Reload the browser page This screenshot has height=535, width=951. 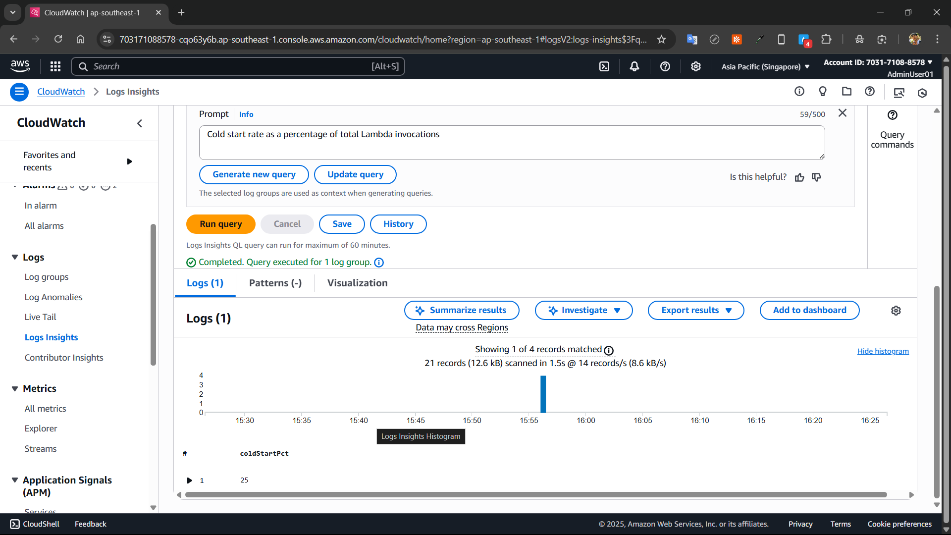[x=58, y=39]
